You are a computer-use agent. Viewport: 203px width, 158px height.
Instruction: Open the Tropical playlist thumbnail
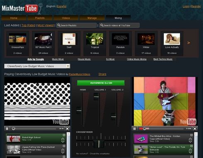pos(94,39)
